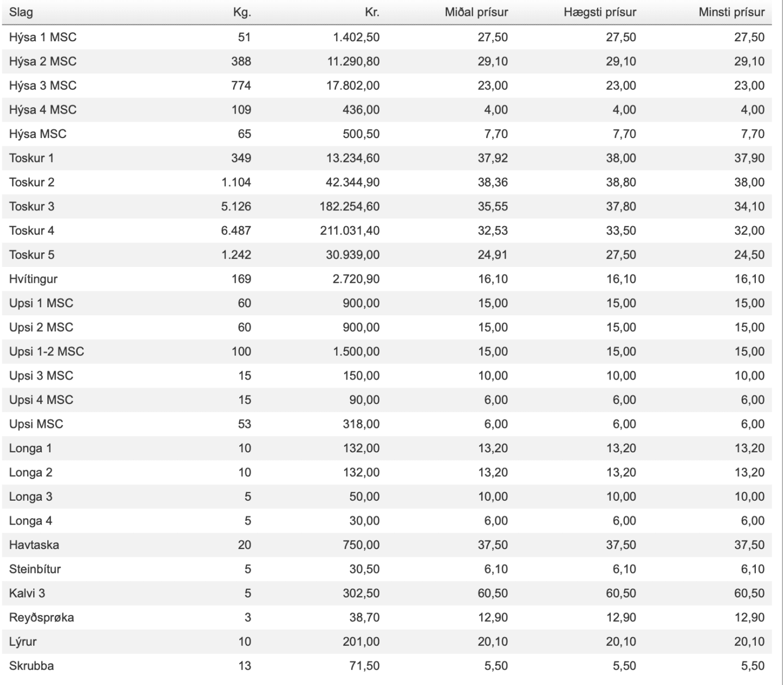
Task: Click the Minsti prísur column header
Action: (x=731, y=12)
